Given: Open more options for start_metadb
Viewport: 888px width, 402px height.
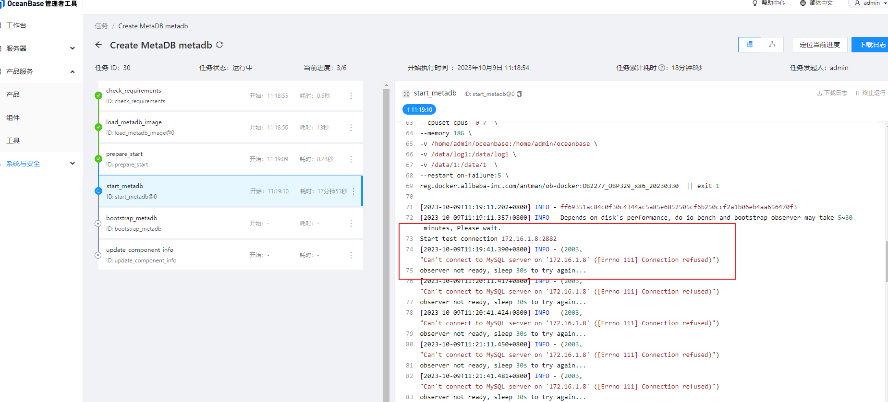Looking at the screenshot, I should point(354,191).
